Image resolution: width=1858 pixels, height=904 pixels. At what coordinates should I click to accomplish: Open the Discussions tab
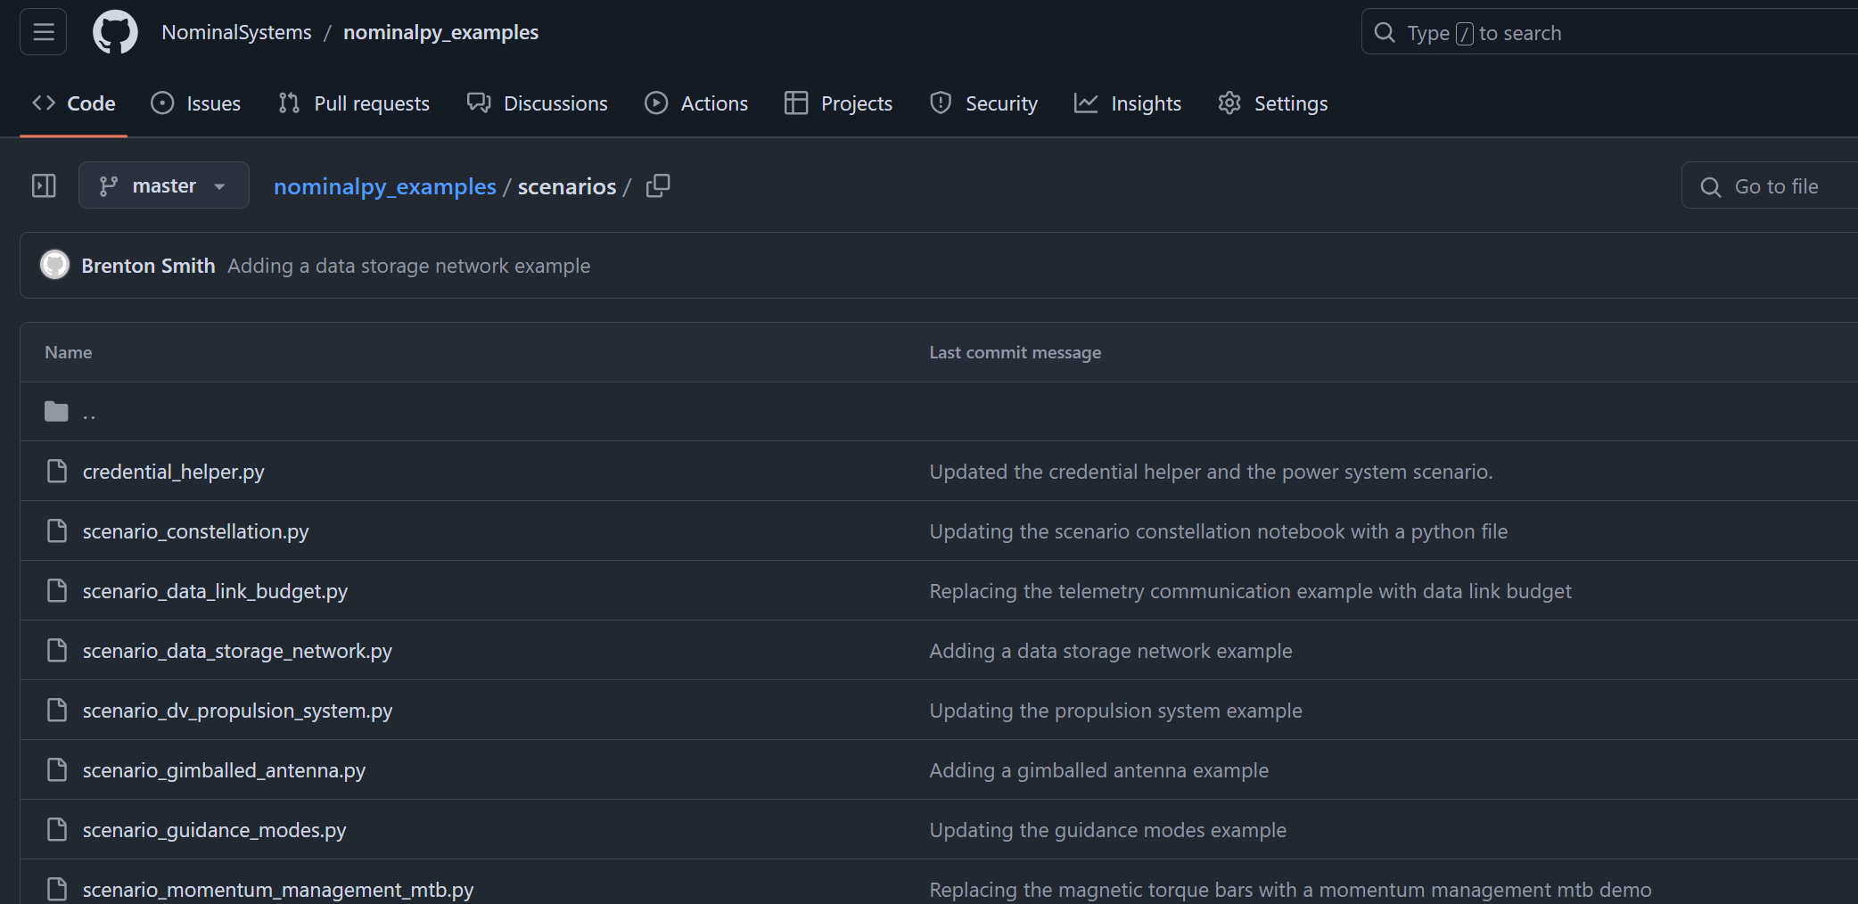click(x=538, y=103)
